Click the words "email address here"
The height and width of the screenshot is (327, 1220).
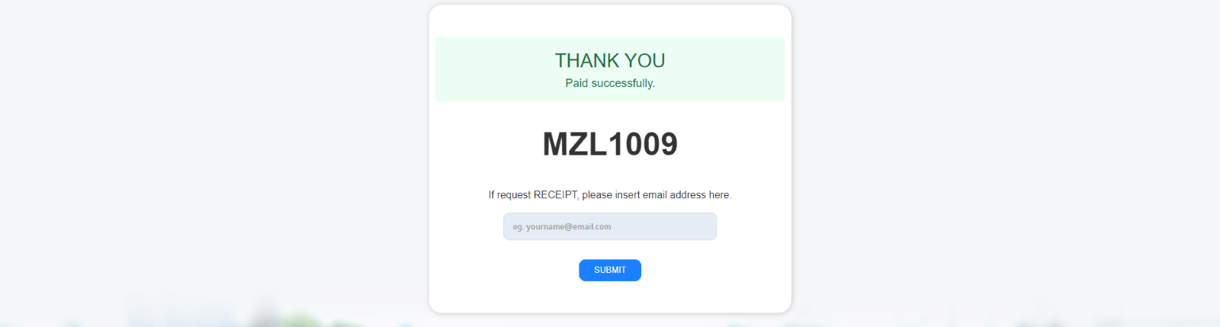point(686,195)
